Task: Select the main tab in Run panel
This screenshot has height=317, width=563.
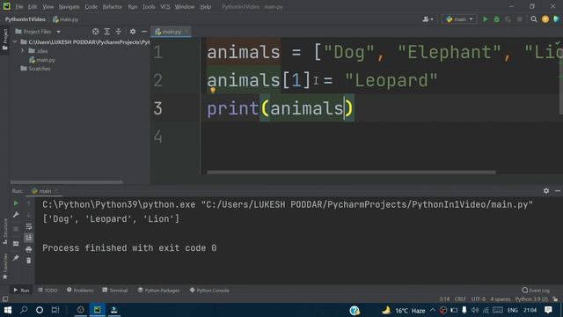Action: click(x=45, y=191)
